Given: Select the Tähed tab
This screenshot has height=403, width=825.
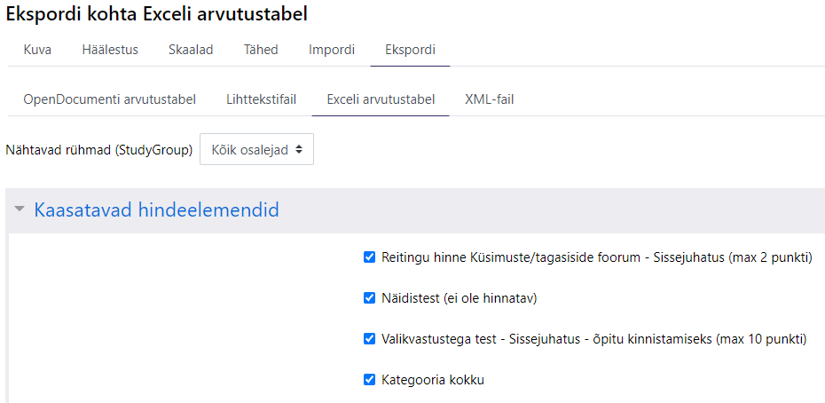Looking at the screenshot, I should (x=261, y=50).
